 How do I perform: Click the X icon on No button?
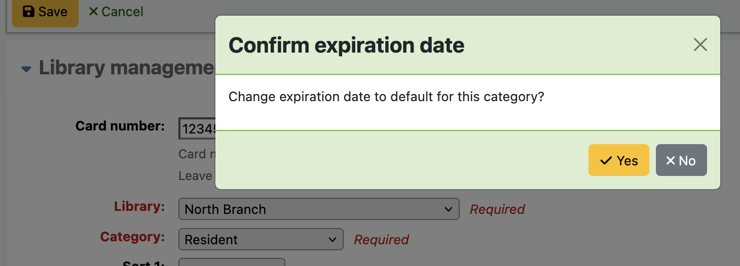670,160
